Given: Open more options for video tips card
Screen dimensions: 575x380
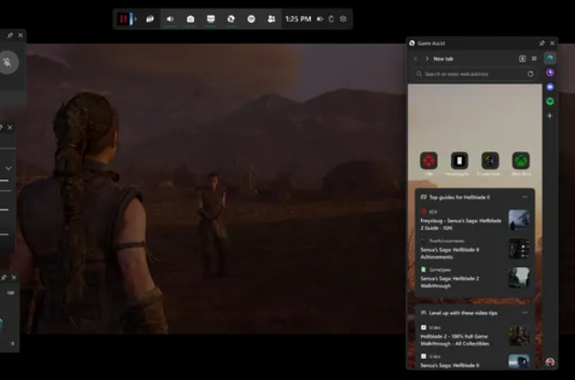Looking at the screenshot, I should [525, 313].
